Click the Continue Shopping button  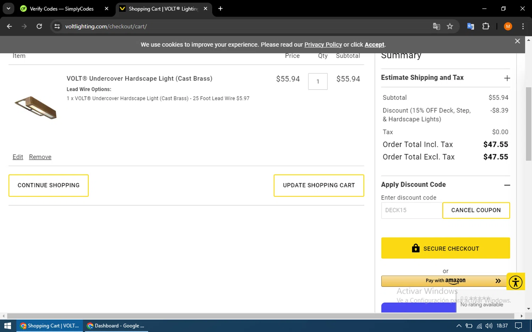49,185
